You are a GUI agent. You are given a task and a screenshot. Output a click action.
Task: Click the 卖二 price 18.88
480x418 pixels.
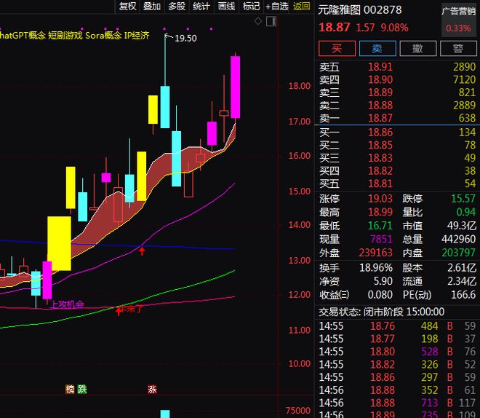tap(380, 106)
